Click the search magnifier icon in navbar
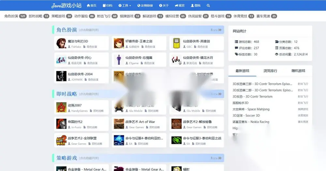Image resolution: width=326 pixels, height=171 pixels. pos(208,6)
